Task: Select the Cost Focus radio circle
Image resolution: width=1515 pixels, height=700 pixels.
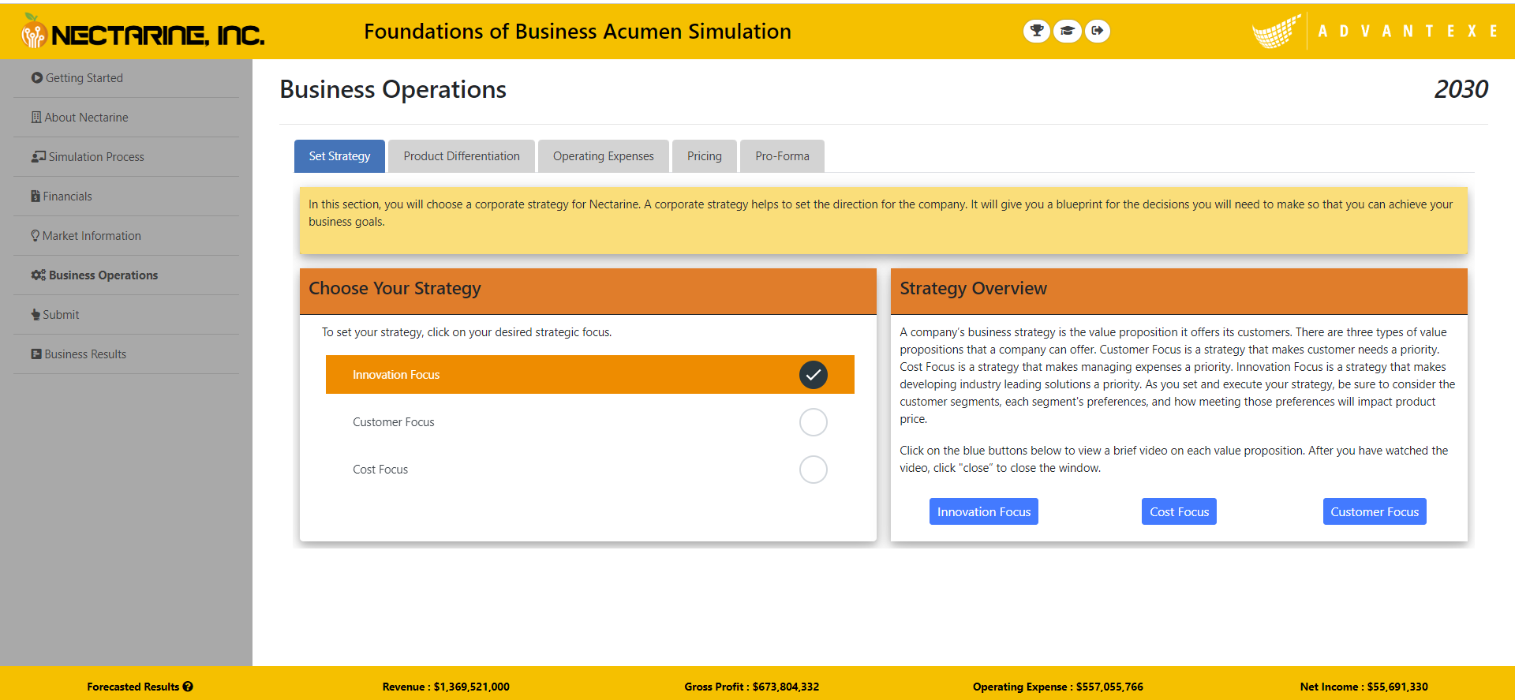Action: 814,470
